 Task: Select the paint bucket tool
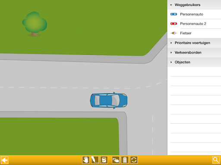click(104, 160)
